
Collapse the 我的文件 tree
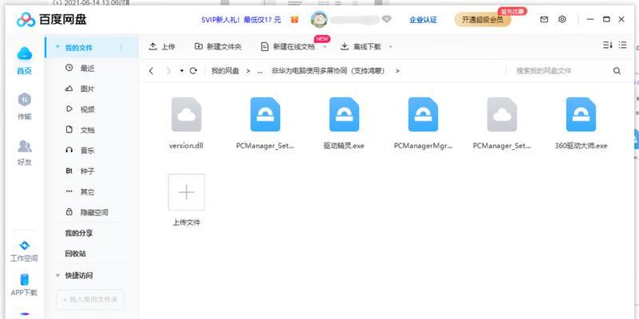pyautogui.click(x=58, y=48)
